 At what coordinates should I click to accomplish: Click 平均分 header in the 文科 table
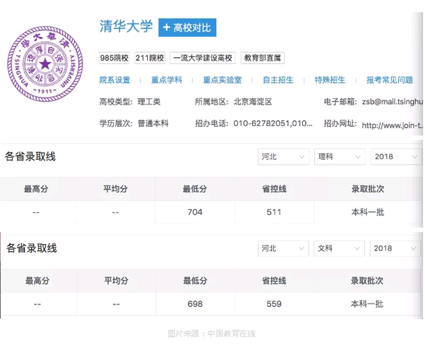point(116,281)
